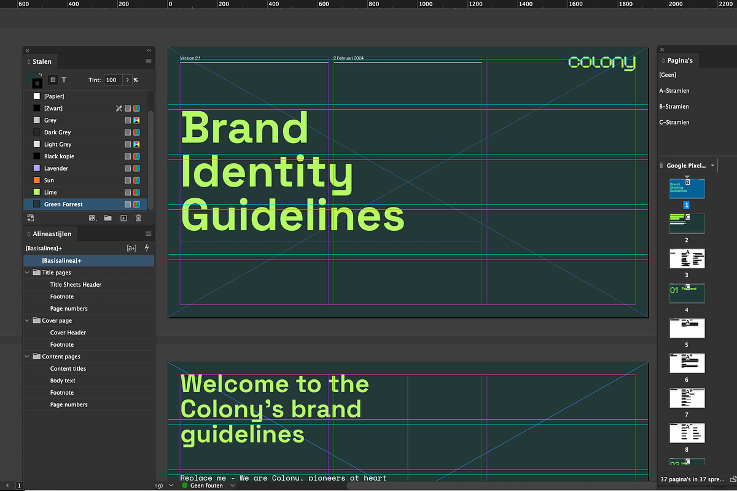Collapse the left panel dock to icons
The width and height of the screenshot is (737, 491).
pyautogui.click(x=149, y=50)
